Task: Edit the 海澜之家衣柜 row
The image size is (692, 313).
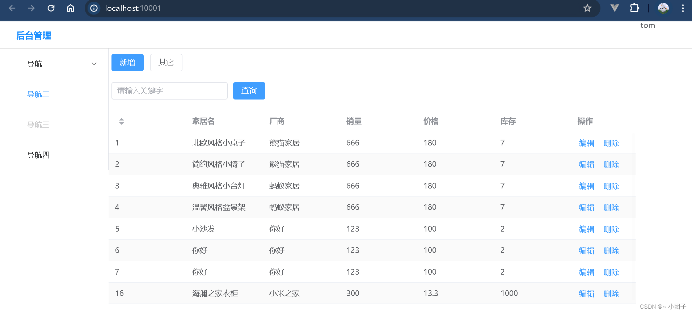Action: 586,293
